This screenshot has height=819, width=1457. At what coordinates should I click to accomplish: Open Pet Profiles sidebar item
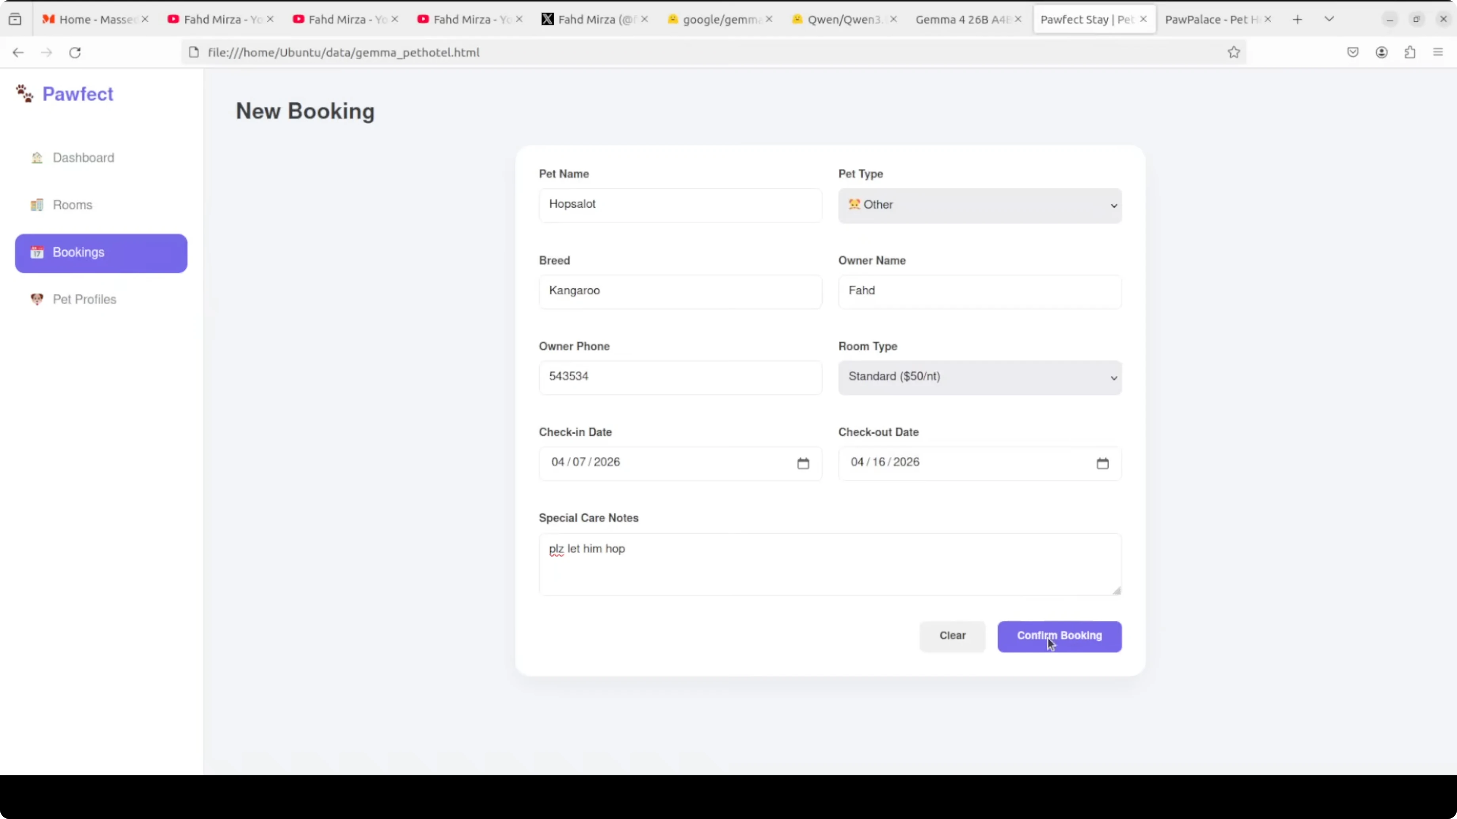84,300
